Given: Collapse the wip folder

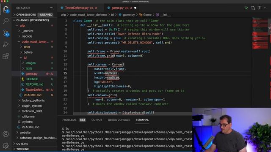Looking at the screenshot, I should (x=34, y=25).
